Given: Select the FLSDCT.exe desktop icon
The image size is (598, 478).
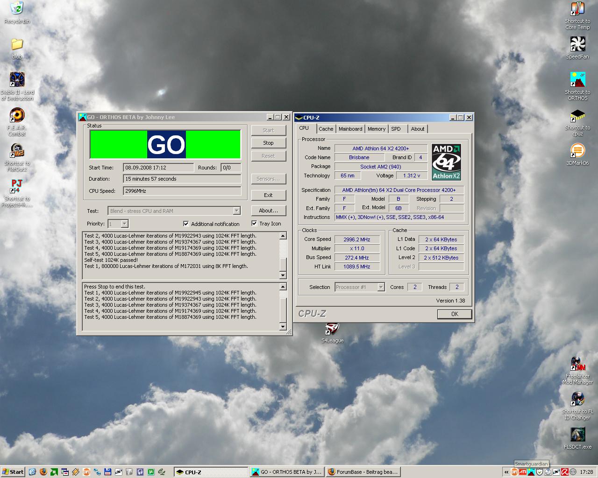Looking at the screenshot, I should click(577, 438).
